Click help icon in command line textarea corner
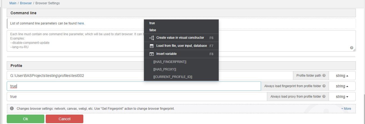 [352, 48]
